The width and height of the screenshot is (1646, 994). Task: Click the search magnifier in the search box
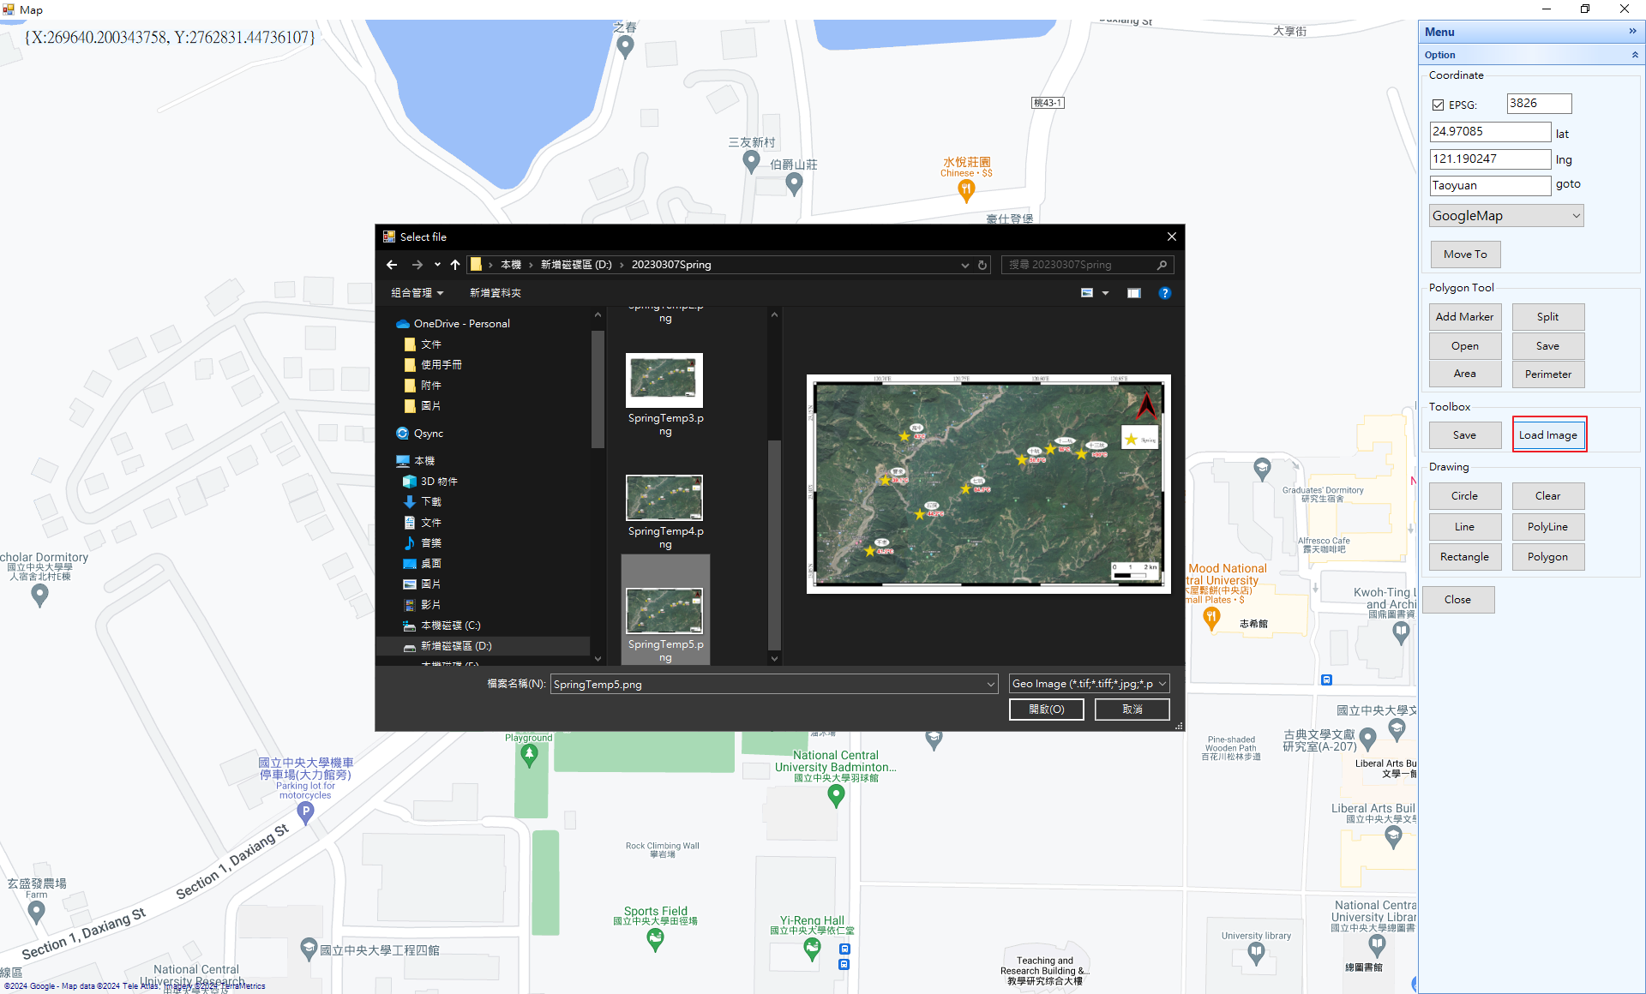1162,265
